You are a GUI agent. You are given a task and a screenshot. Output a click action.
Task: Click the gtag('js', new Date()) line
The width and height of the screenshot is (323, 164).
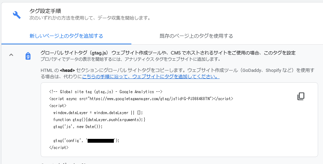(x=78, y=127)
